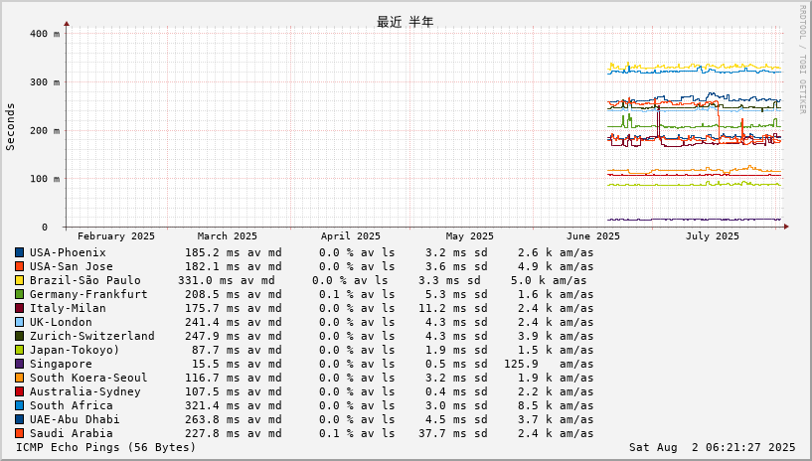Click the Seconds y-axis title
The width and height of the screenshot is (812, 461).
(x=10, y=127)
